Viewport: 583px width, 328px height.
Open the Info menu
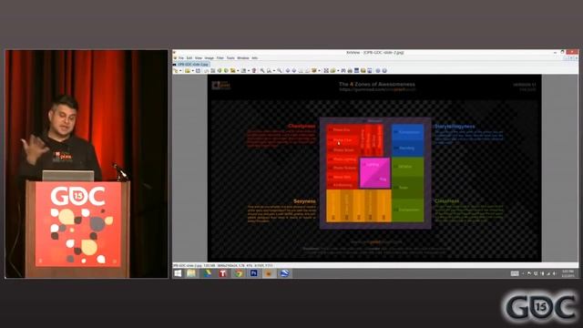[x=255, y=58]
